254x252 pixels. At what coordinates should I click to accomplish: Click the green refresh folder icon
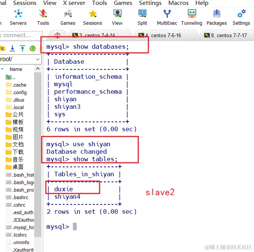(x=33, y=48)
